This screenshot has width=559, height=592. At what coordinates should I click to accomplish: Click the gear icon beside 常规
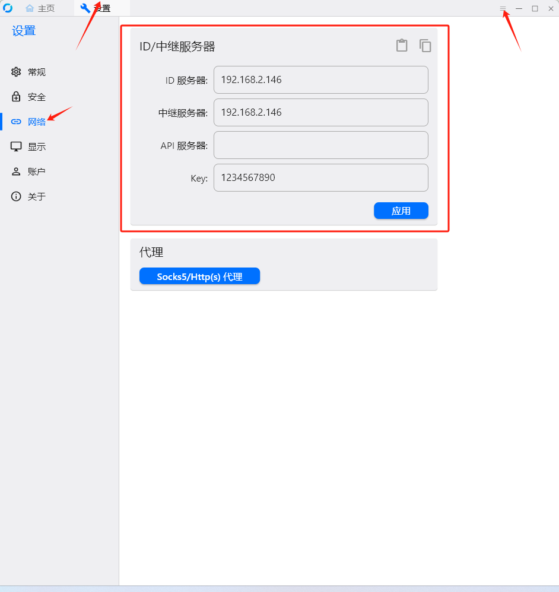coord(16,72)
